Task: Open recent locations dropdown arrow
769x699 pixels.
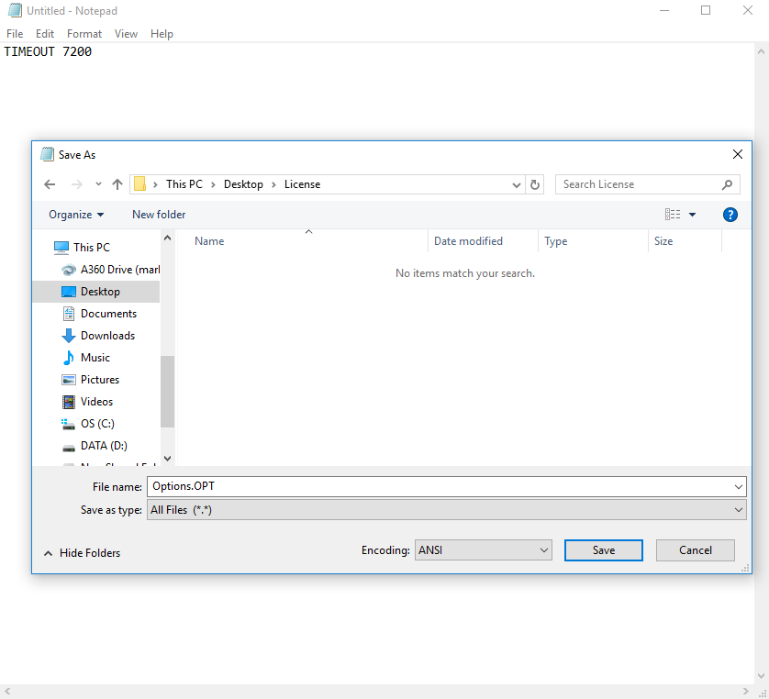Action: (x=98, y=184)
